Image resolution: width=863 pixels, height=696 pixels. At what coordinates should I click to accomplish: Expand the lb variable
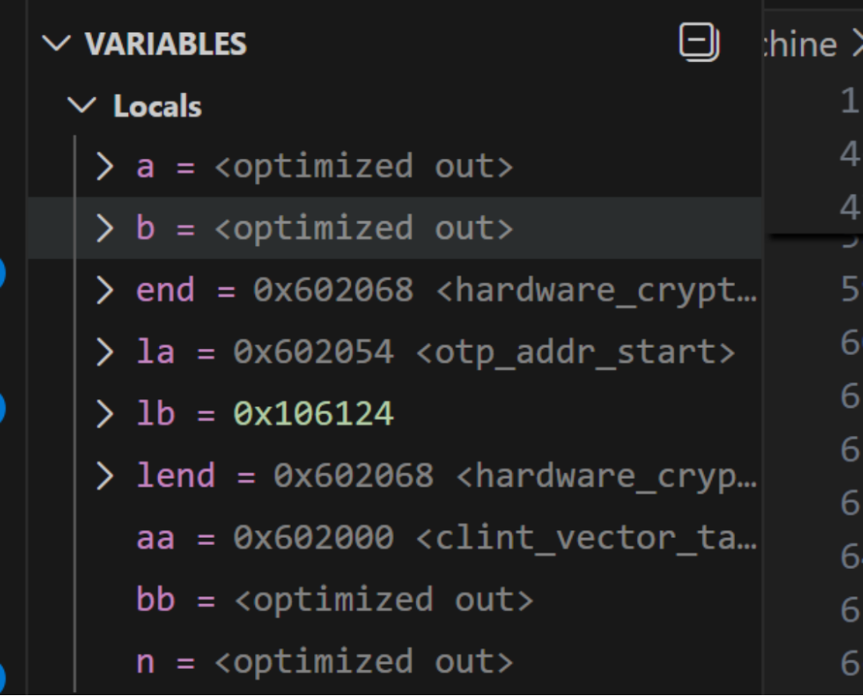coord(105,413)
